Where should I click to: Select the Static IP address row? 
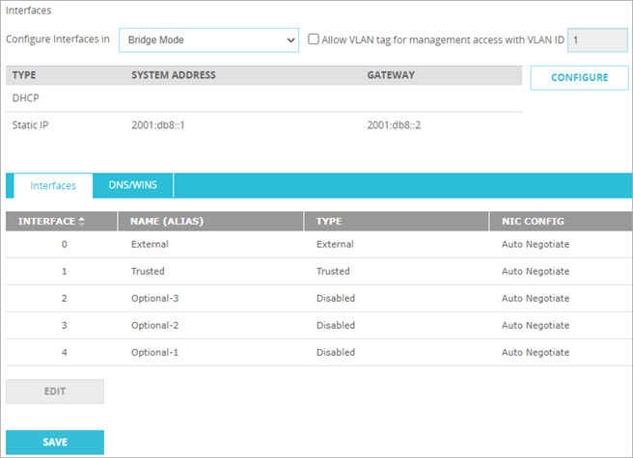pyautogui.click(x=31, y=125)
